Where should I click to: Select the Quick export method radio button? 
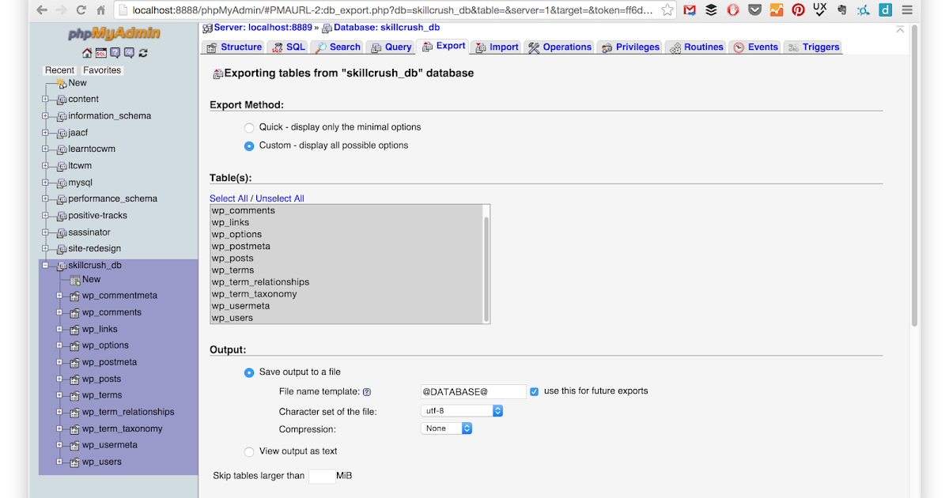tap(249, 127)
